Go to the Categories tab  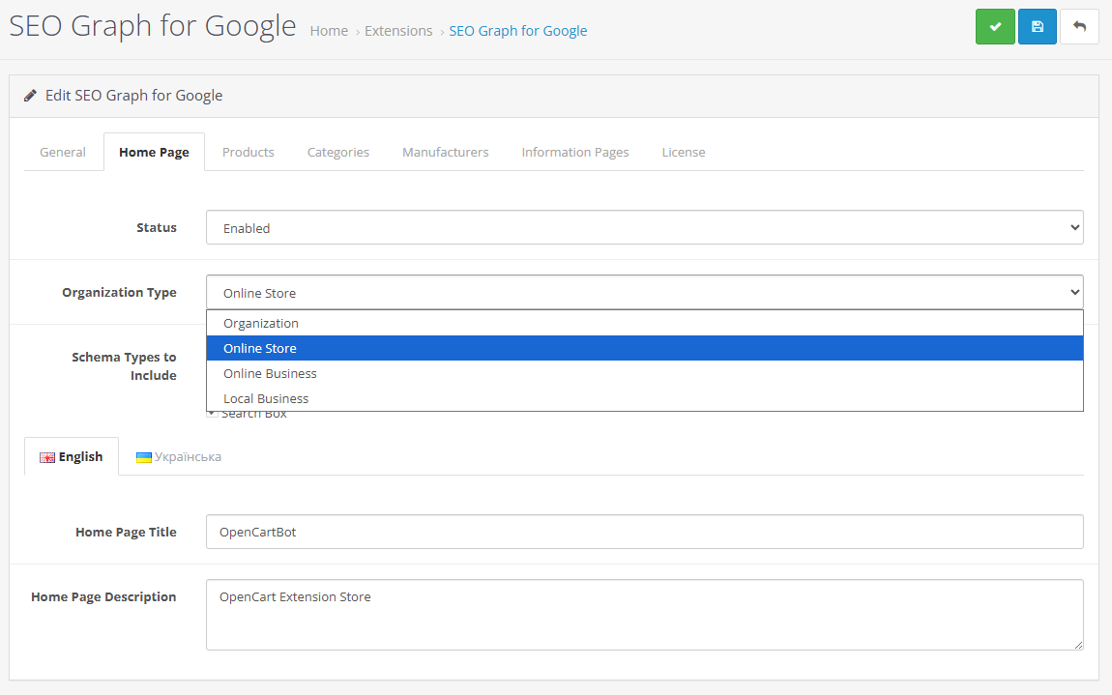338,152
